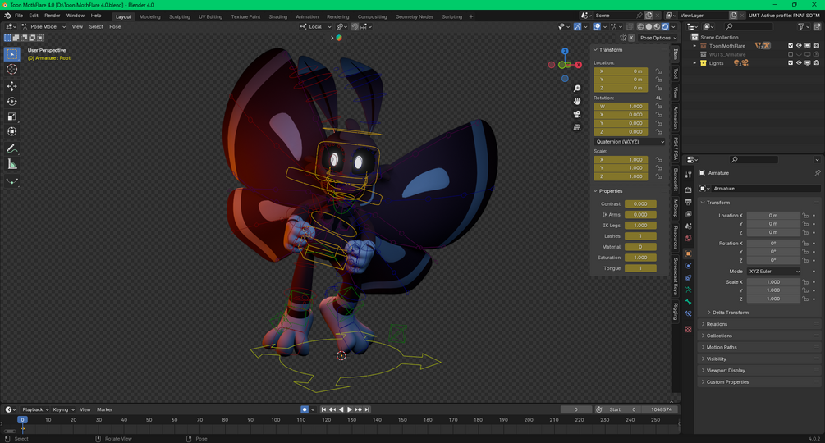This screenshot has height=443, width=825.
Task: Select the Measure ruler tool
Action: [x=12, y=164]
